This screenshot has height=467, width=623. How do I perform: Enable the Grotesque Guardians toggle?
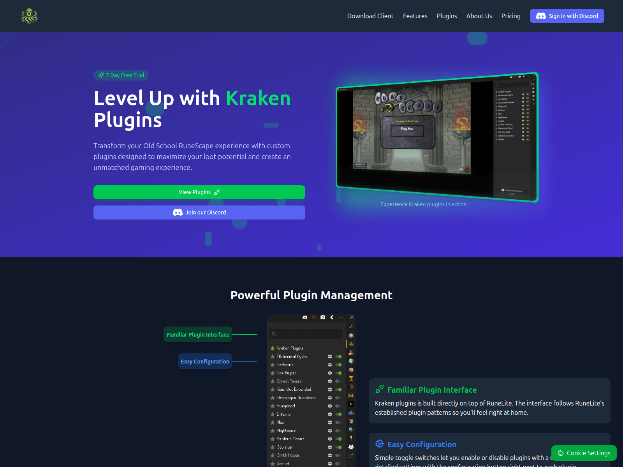338,398
